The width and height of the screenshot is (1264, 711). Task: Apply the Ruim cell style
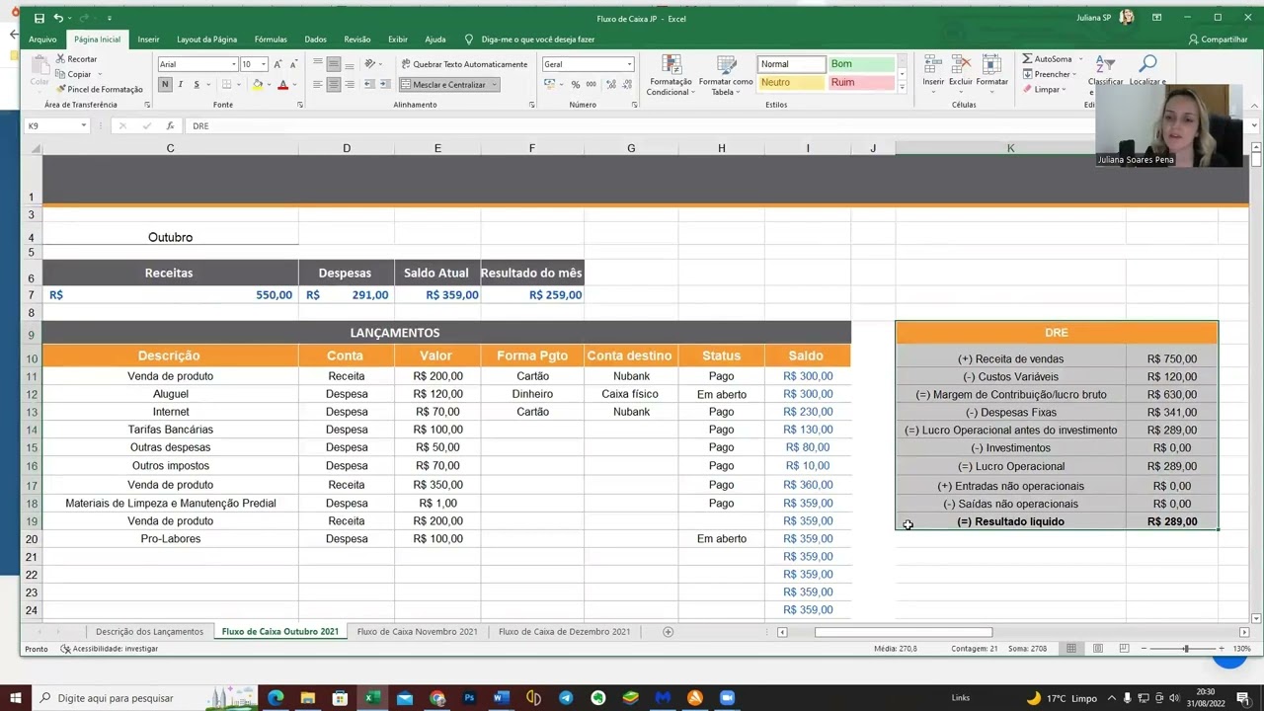click(861, 83)
